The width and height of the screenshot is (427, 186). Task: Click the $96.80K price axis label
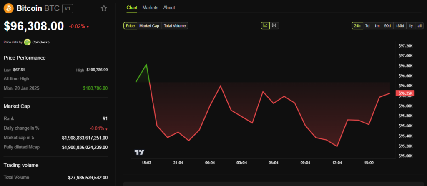coord(406,66)
